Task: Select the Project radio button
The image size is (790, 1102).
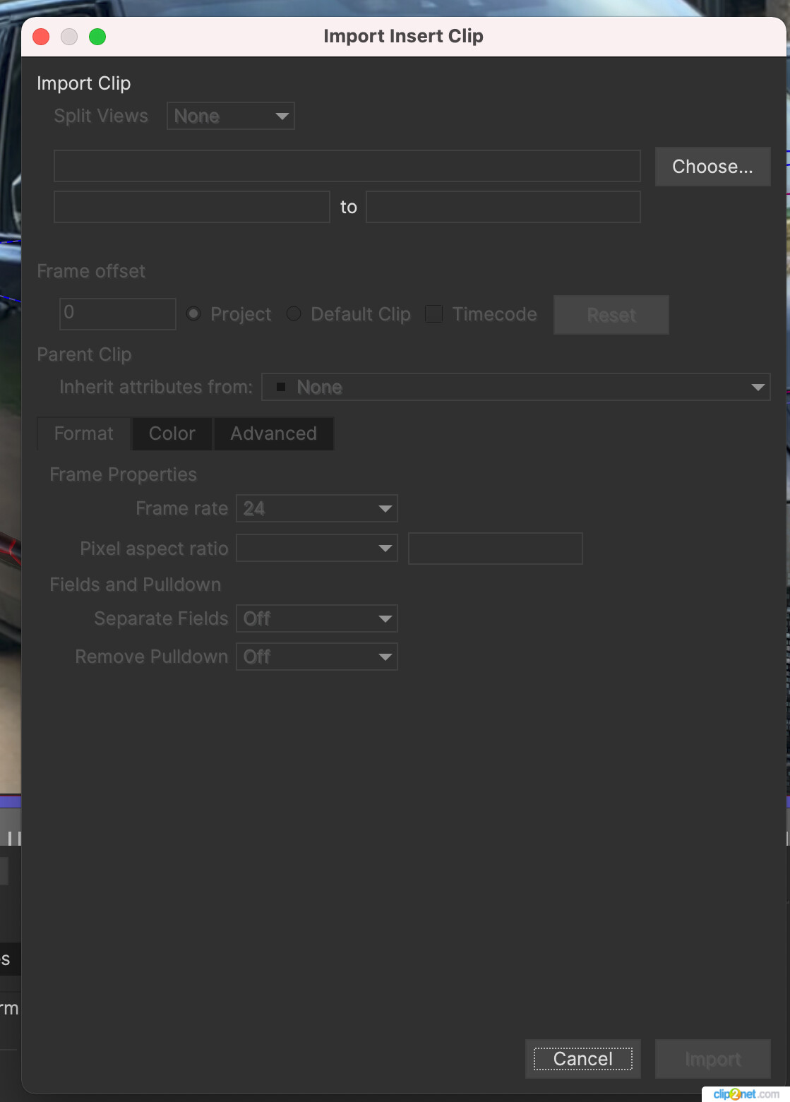Action: pyautogui.click(x=193, y=313)
